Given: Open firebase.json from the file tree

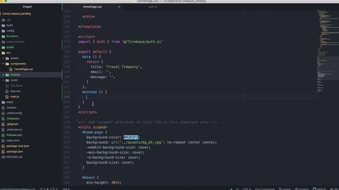Looking at the screenshot, I should click(14, 135).
